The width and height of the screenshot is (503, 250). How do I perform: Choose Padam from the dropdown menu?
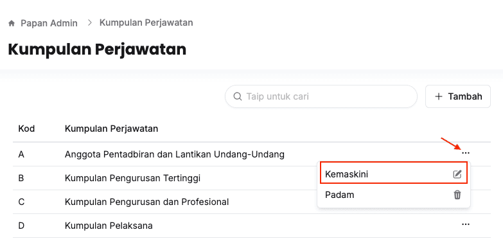point(394,195)
